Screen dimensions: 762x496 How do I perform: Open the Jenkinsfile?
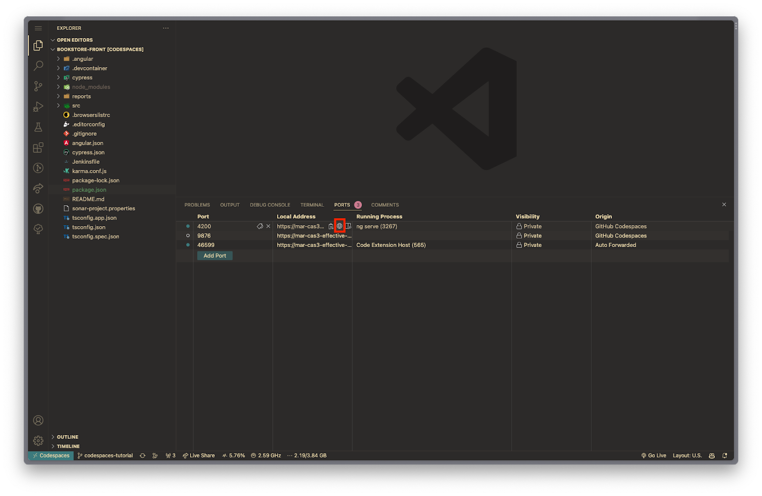[x=86, y=162]
